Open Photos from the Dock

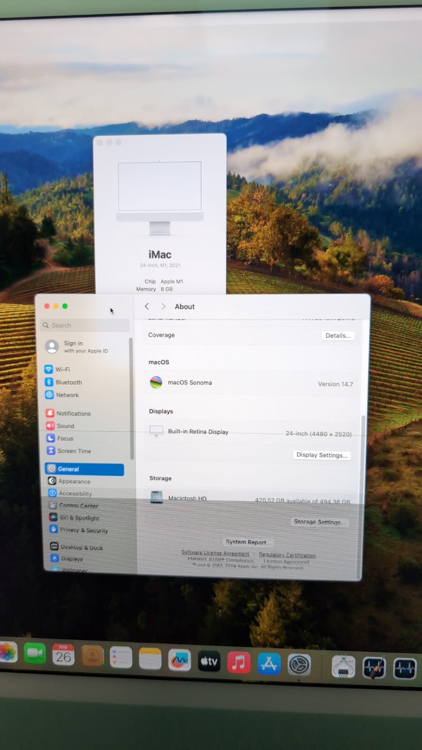coord(8,652)
